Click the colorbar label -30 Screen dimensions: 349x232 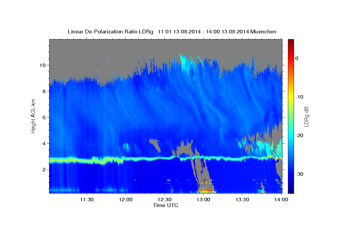click(300, 174)
